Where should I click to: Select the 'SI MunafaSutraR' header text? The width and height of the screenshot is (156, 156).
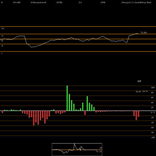[x=38, y=2]
